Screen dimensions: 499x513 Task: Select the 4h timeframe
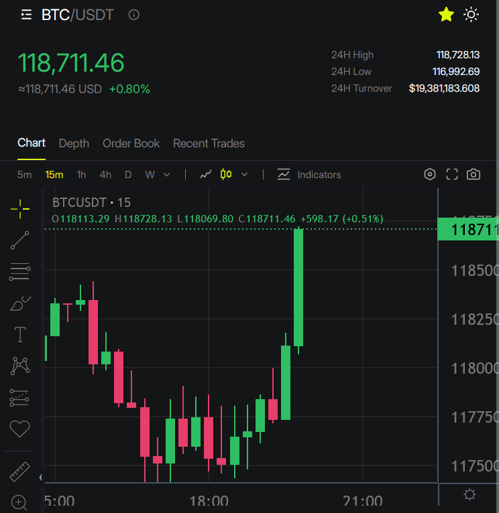click(105, 175)
